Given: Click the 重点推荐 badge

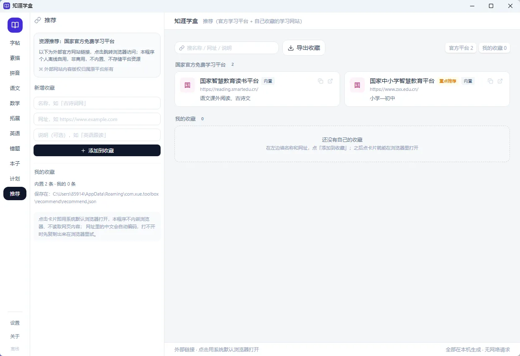Looking at the screenshot, I should [448, 81].
